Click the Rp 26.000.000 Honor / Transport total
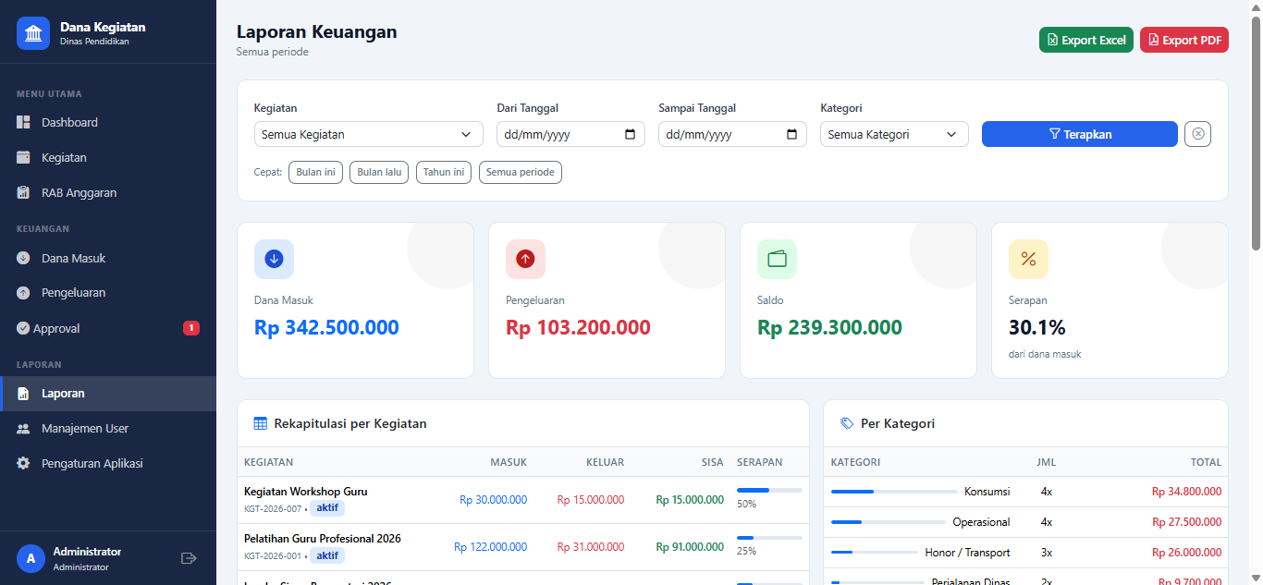Viewport: 1263px width, 585px height. tap(1186, 553)
